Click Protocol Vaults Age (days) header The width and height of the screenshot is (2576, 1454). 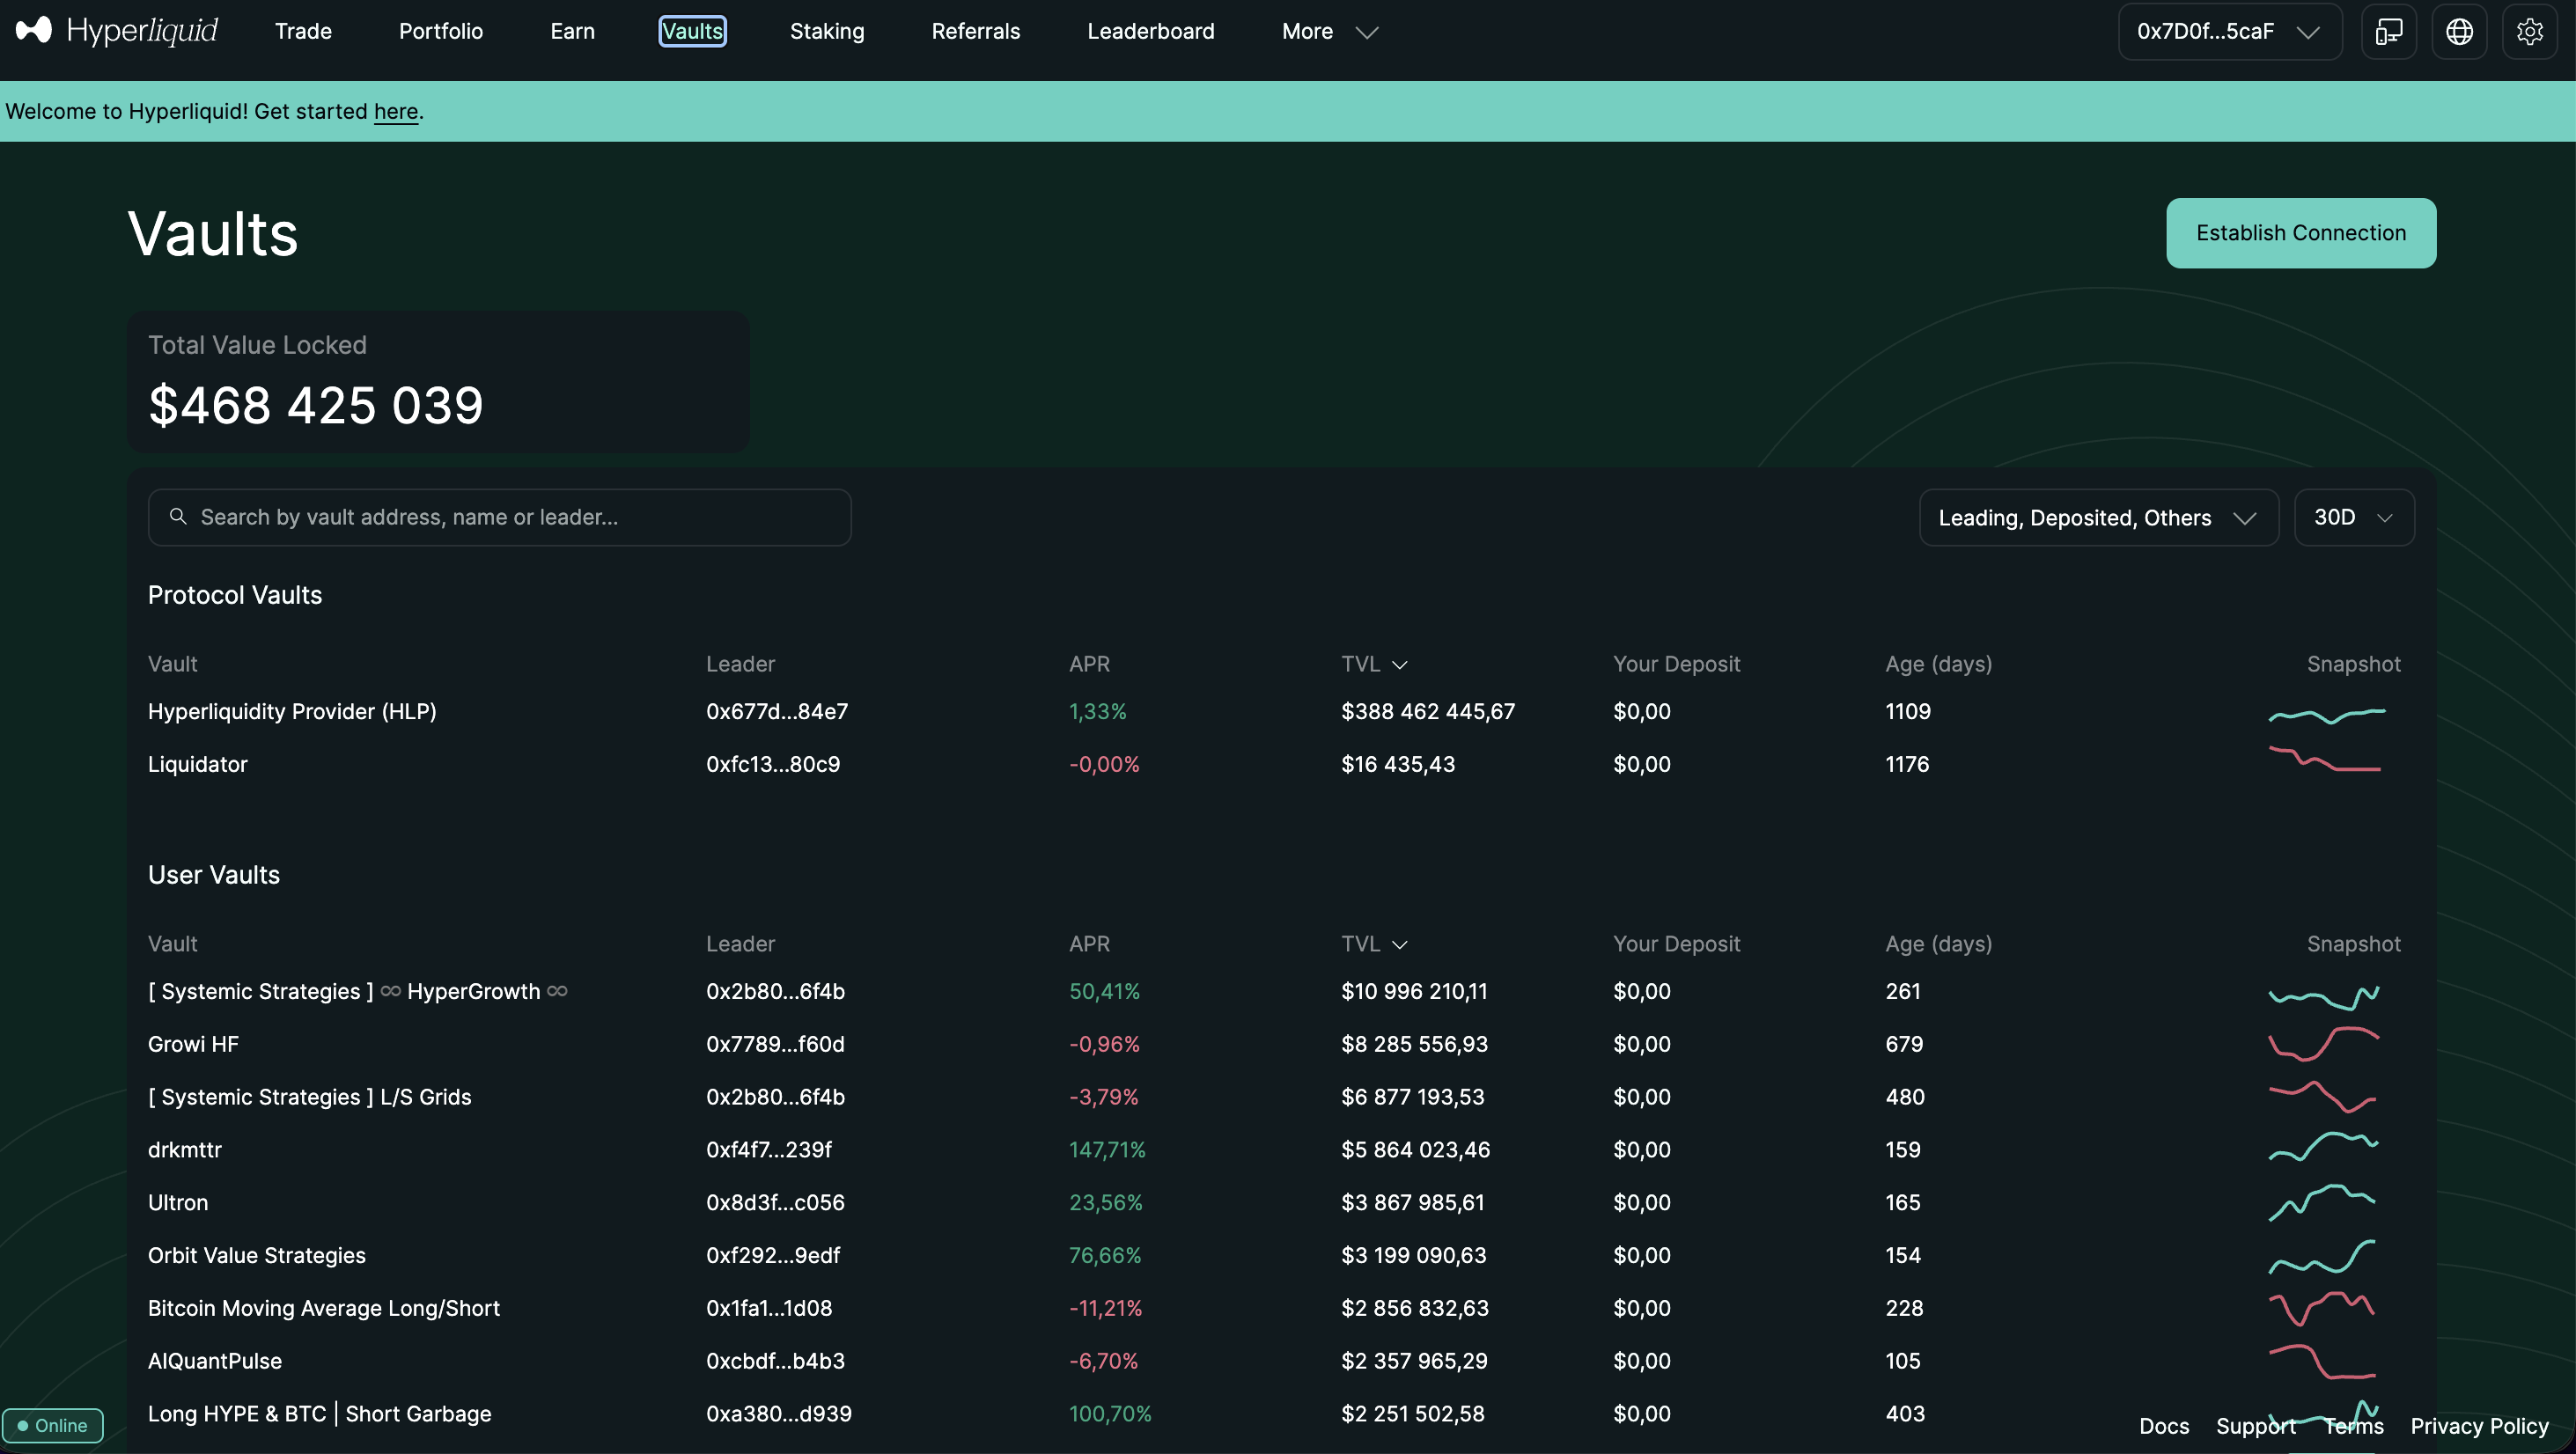[1938, 664]
